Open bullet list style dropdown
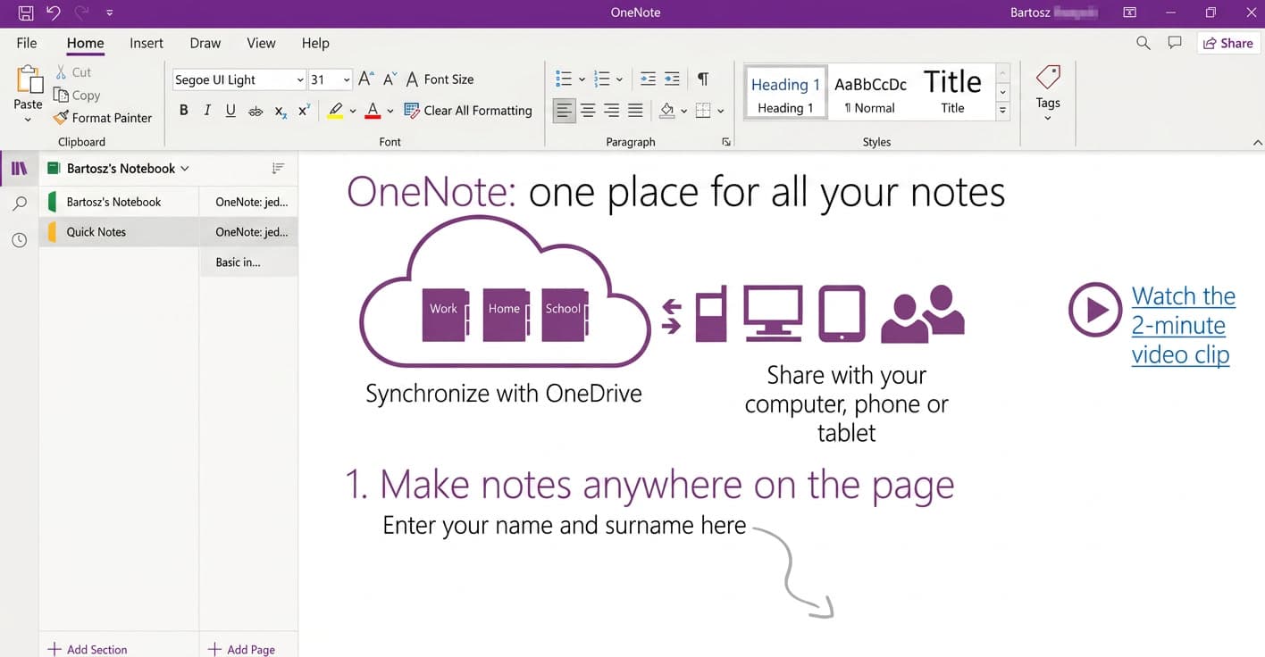 coord(582,79)
